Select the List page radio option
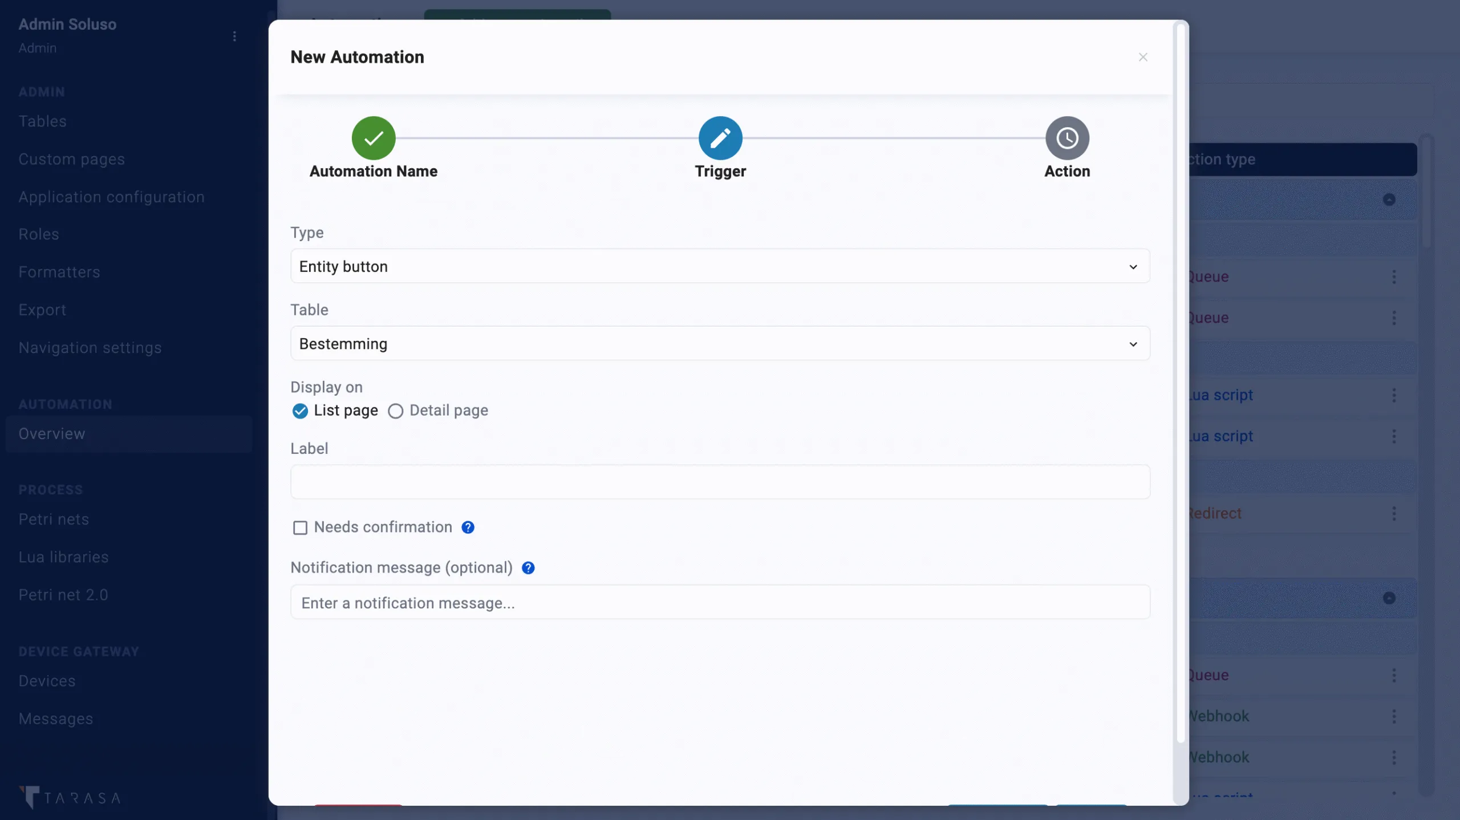The width and height of the screenshot is (1460, 820). coord(300,411)
